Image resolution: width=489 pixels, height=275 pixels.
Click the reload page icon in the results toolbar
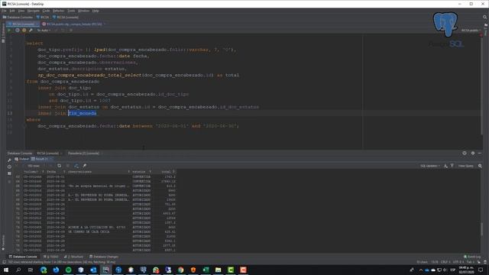(x=60, y=166)
